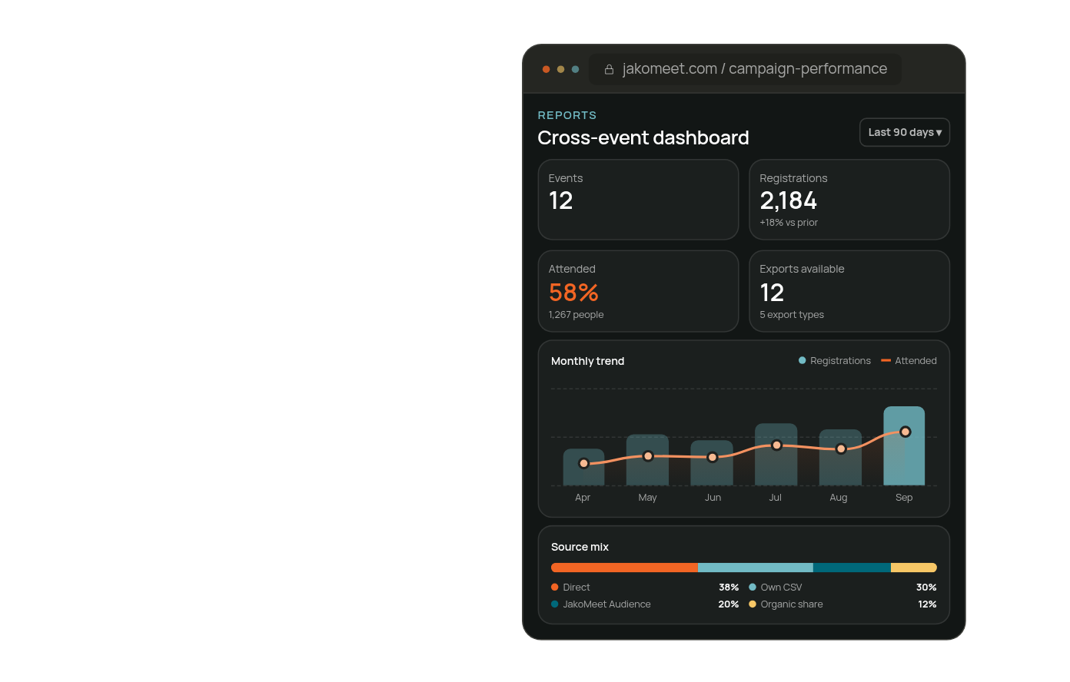Click the Cross-event dashboard heading
This screenshot has width=1070, height=682.
point(643,137)
